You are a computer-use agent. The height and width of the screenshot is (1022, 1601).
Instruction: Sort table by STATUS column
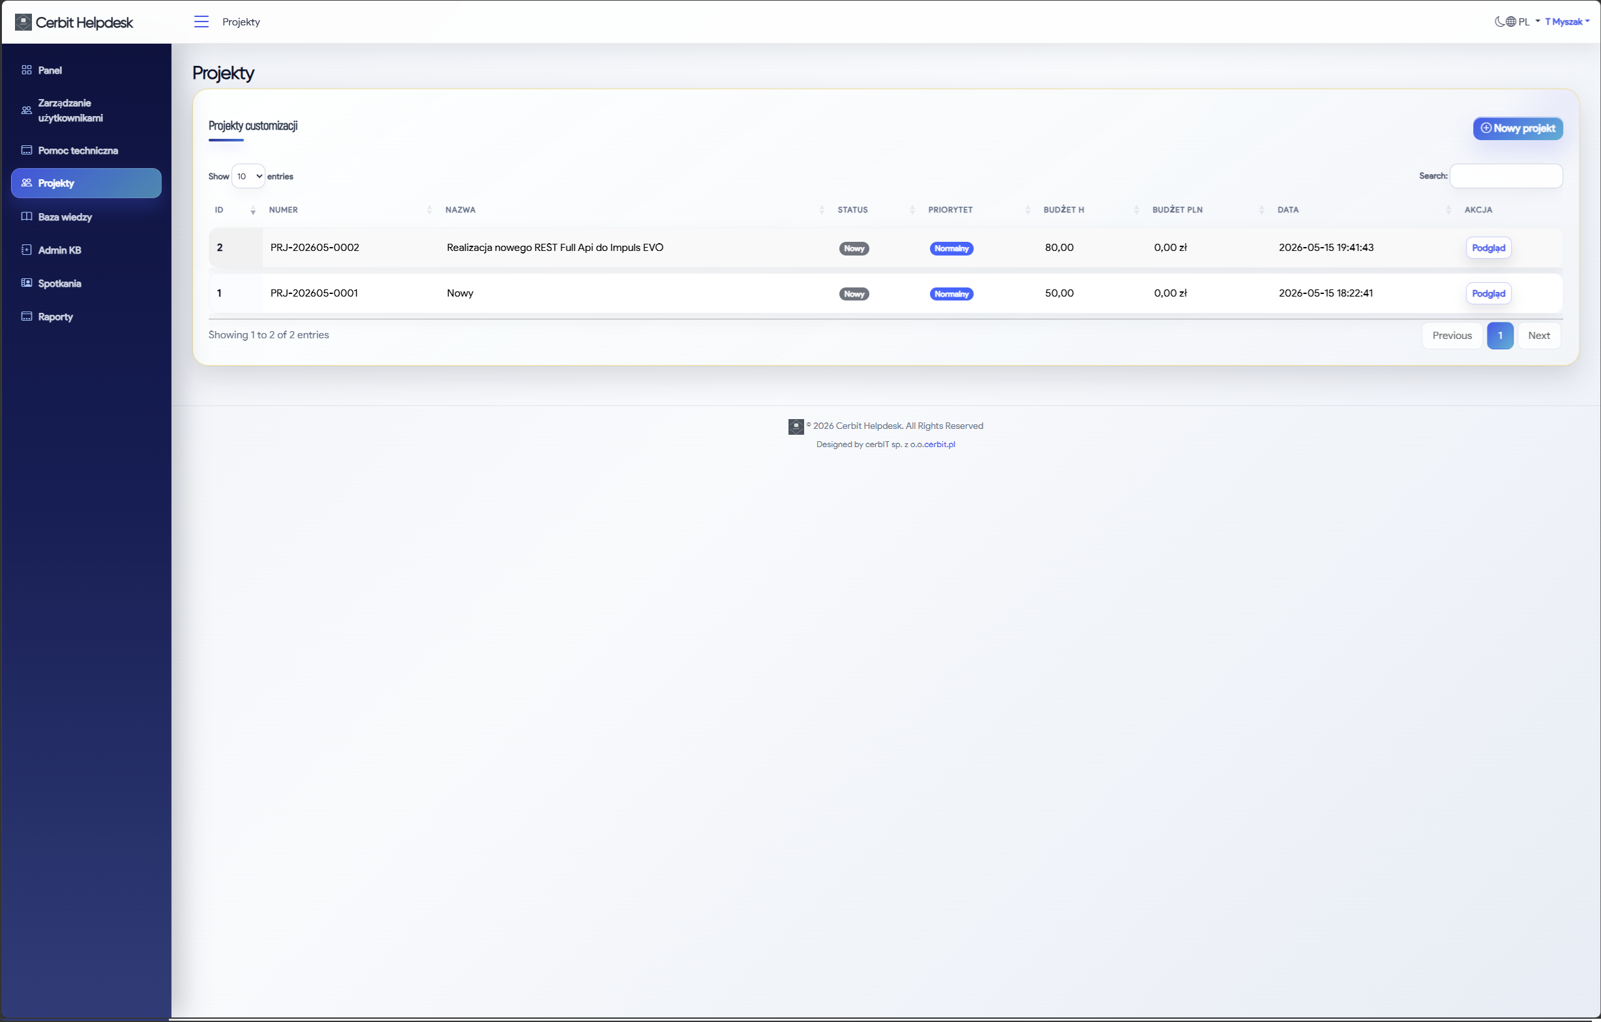(x=876, y=210)
